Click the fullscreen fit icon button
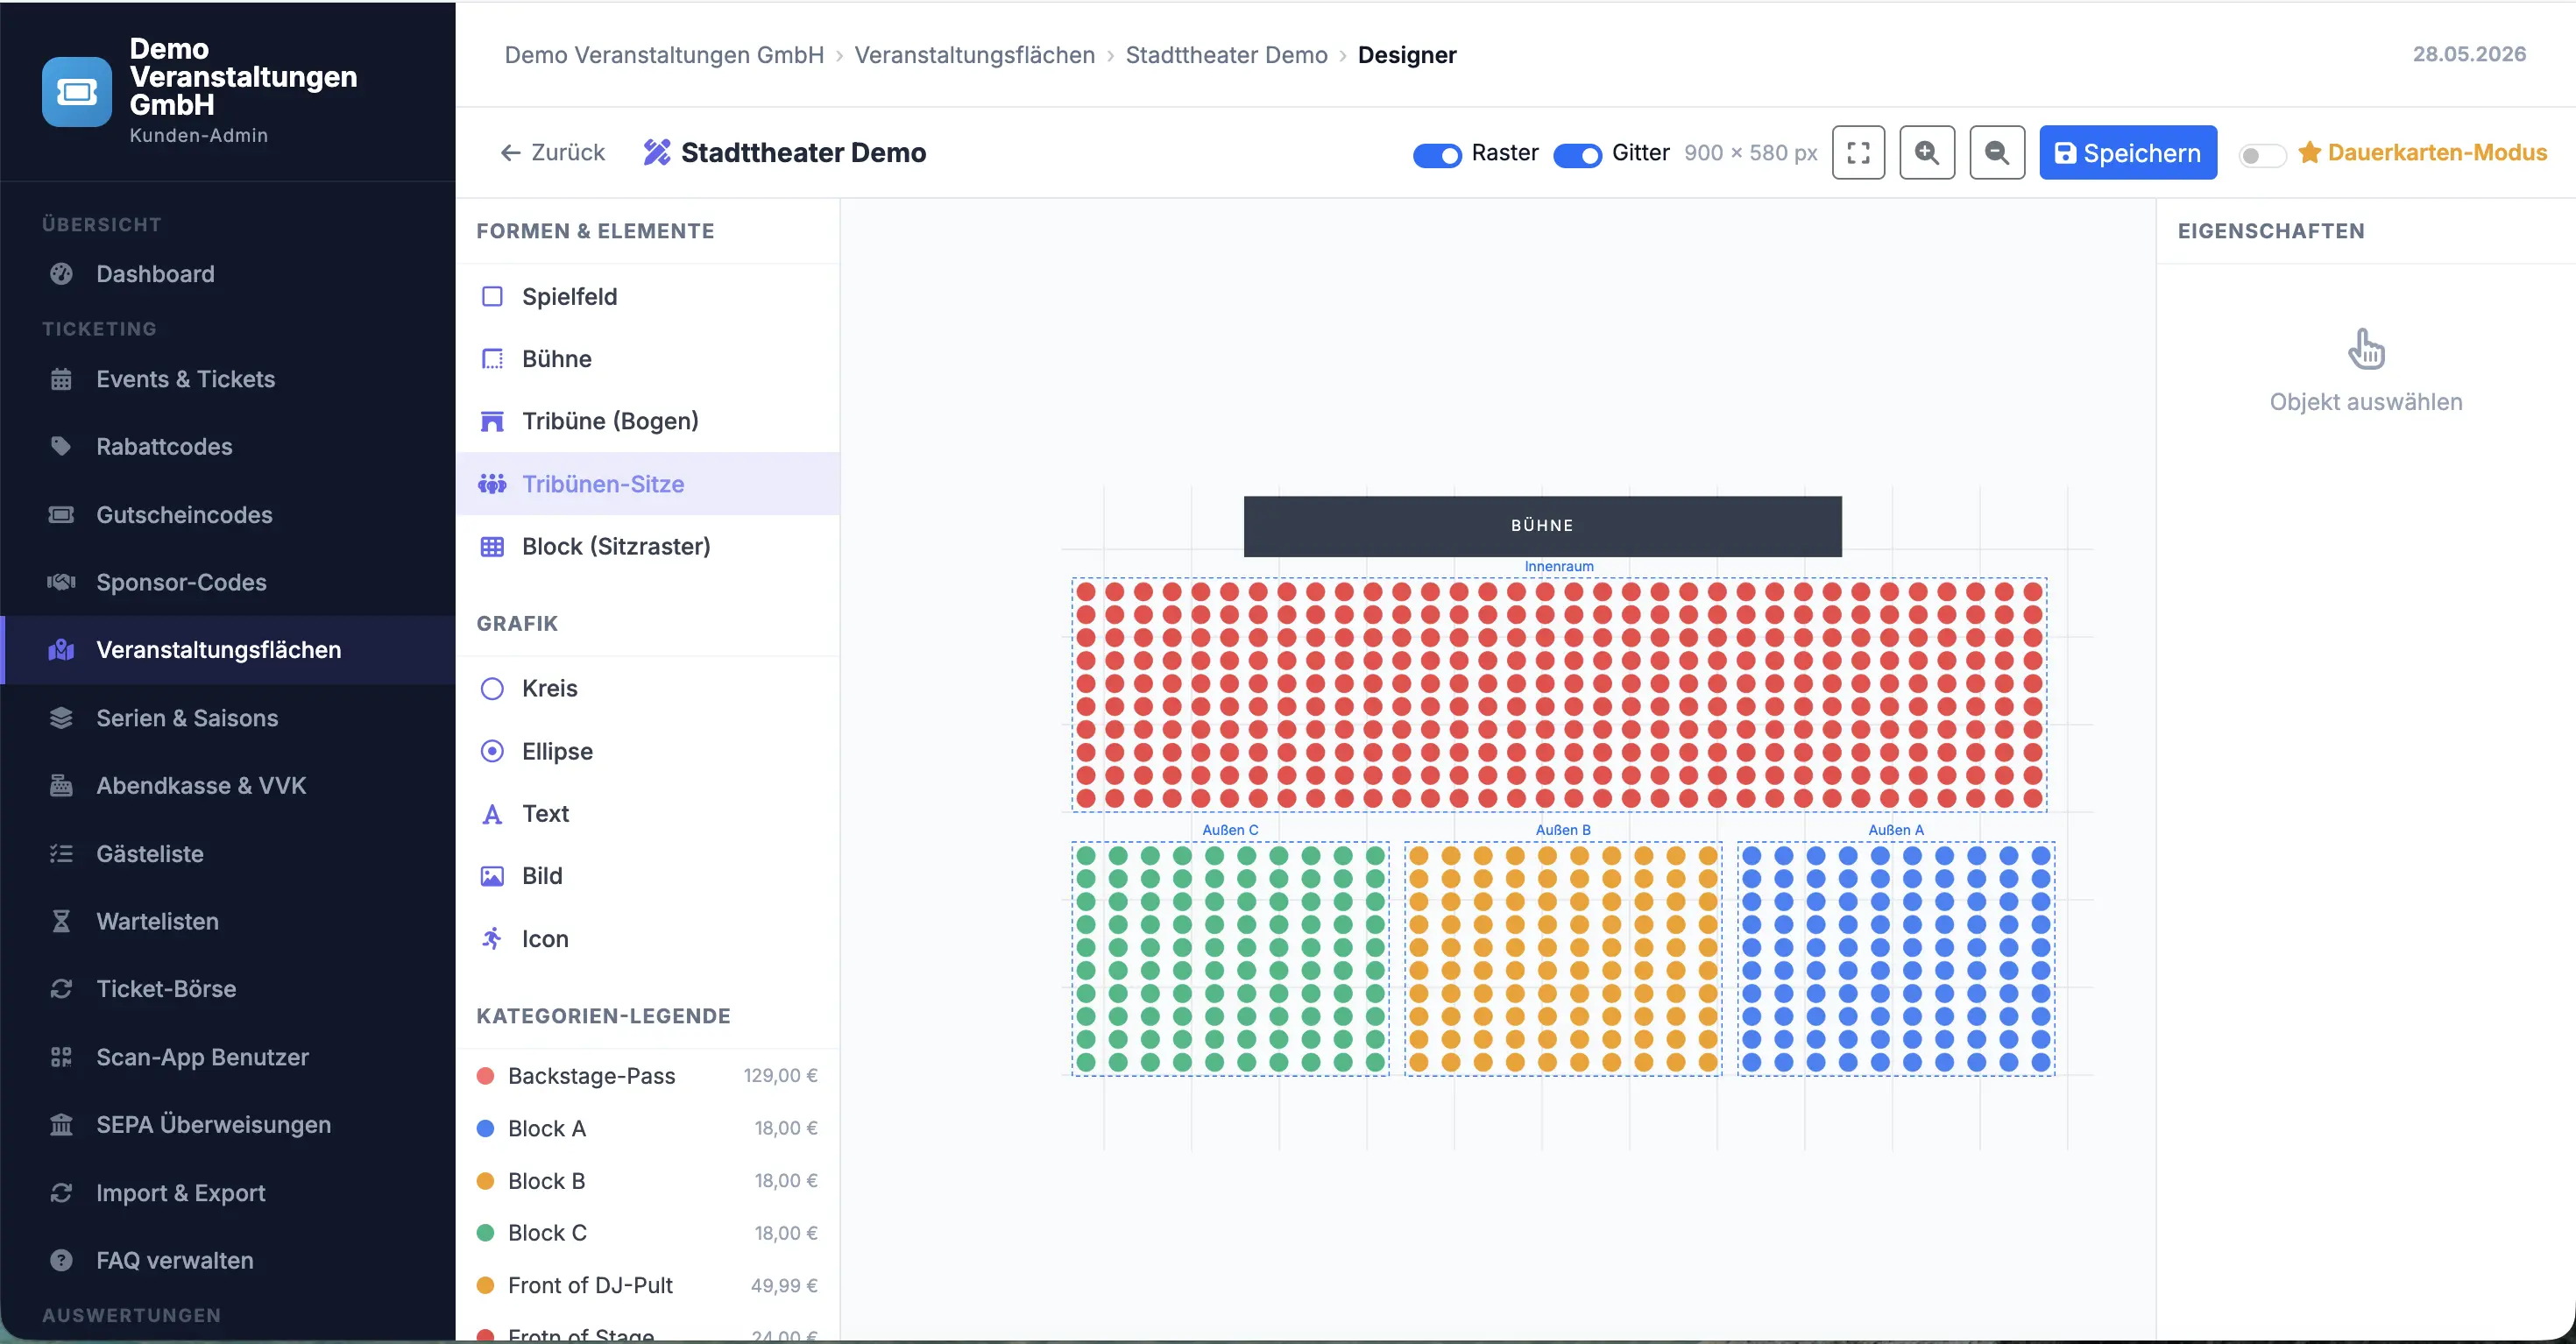The width and height of the screenshot is (2576, 1344). [x=1858, y=153]
